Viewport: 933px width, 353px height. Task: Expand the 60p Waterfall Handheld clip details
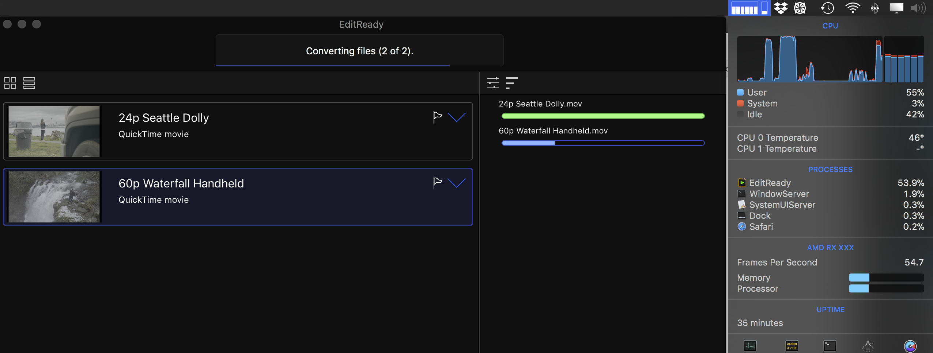tap(457, 183)
